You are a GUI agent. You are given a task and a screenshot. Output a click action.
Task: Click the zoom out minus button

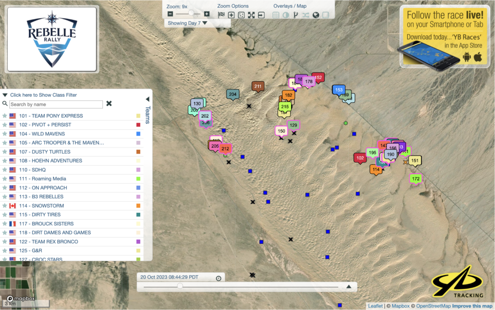coord(171,15)
